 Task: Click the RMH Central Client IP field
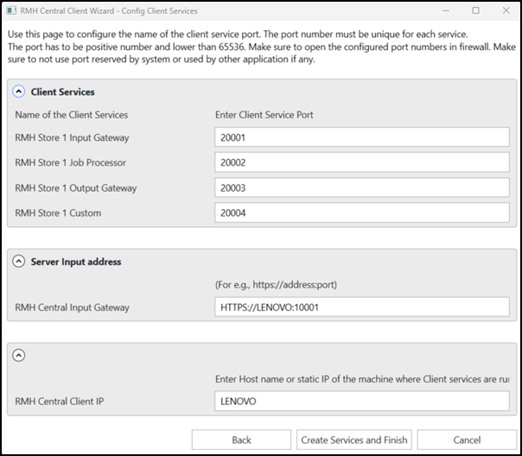[362, 401]
